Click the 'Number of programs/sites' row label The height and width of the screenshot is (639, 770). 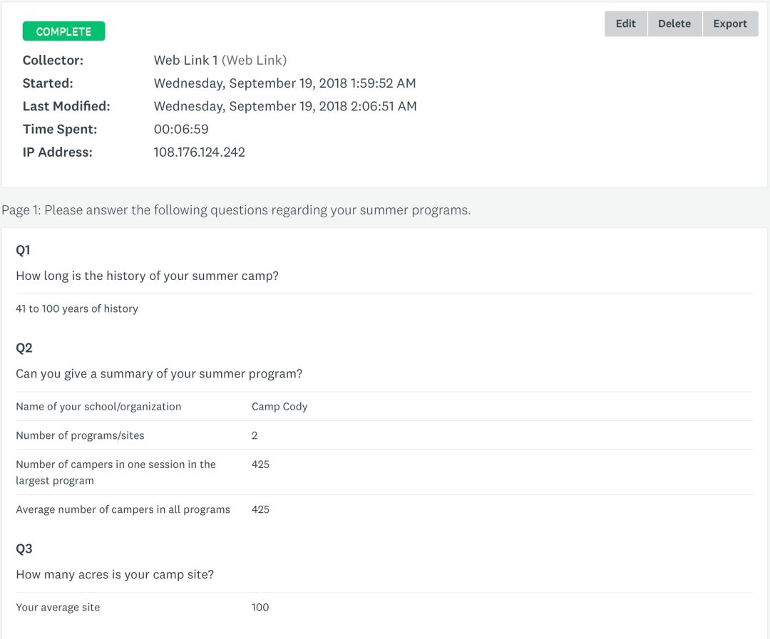pos(80,435)
